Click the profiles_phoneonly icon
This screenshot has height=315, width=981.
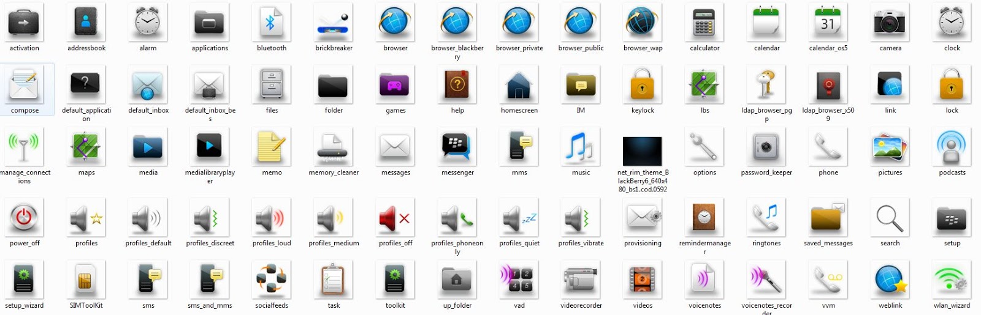point(457,218)
